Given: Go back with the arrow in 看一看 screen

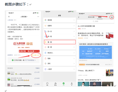Looking at the screenshot, I should (x=79, y=17).
